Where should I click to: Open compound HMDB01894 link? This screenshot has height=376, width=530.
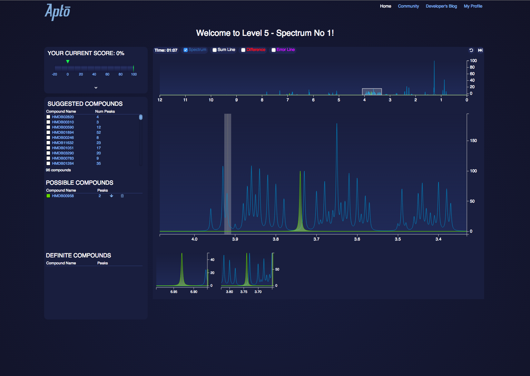point(63,132)
